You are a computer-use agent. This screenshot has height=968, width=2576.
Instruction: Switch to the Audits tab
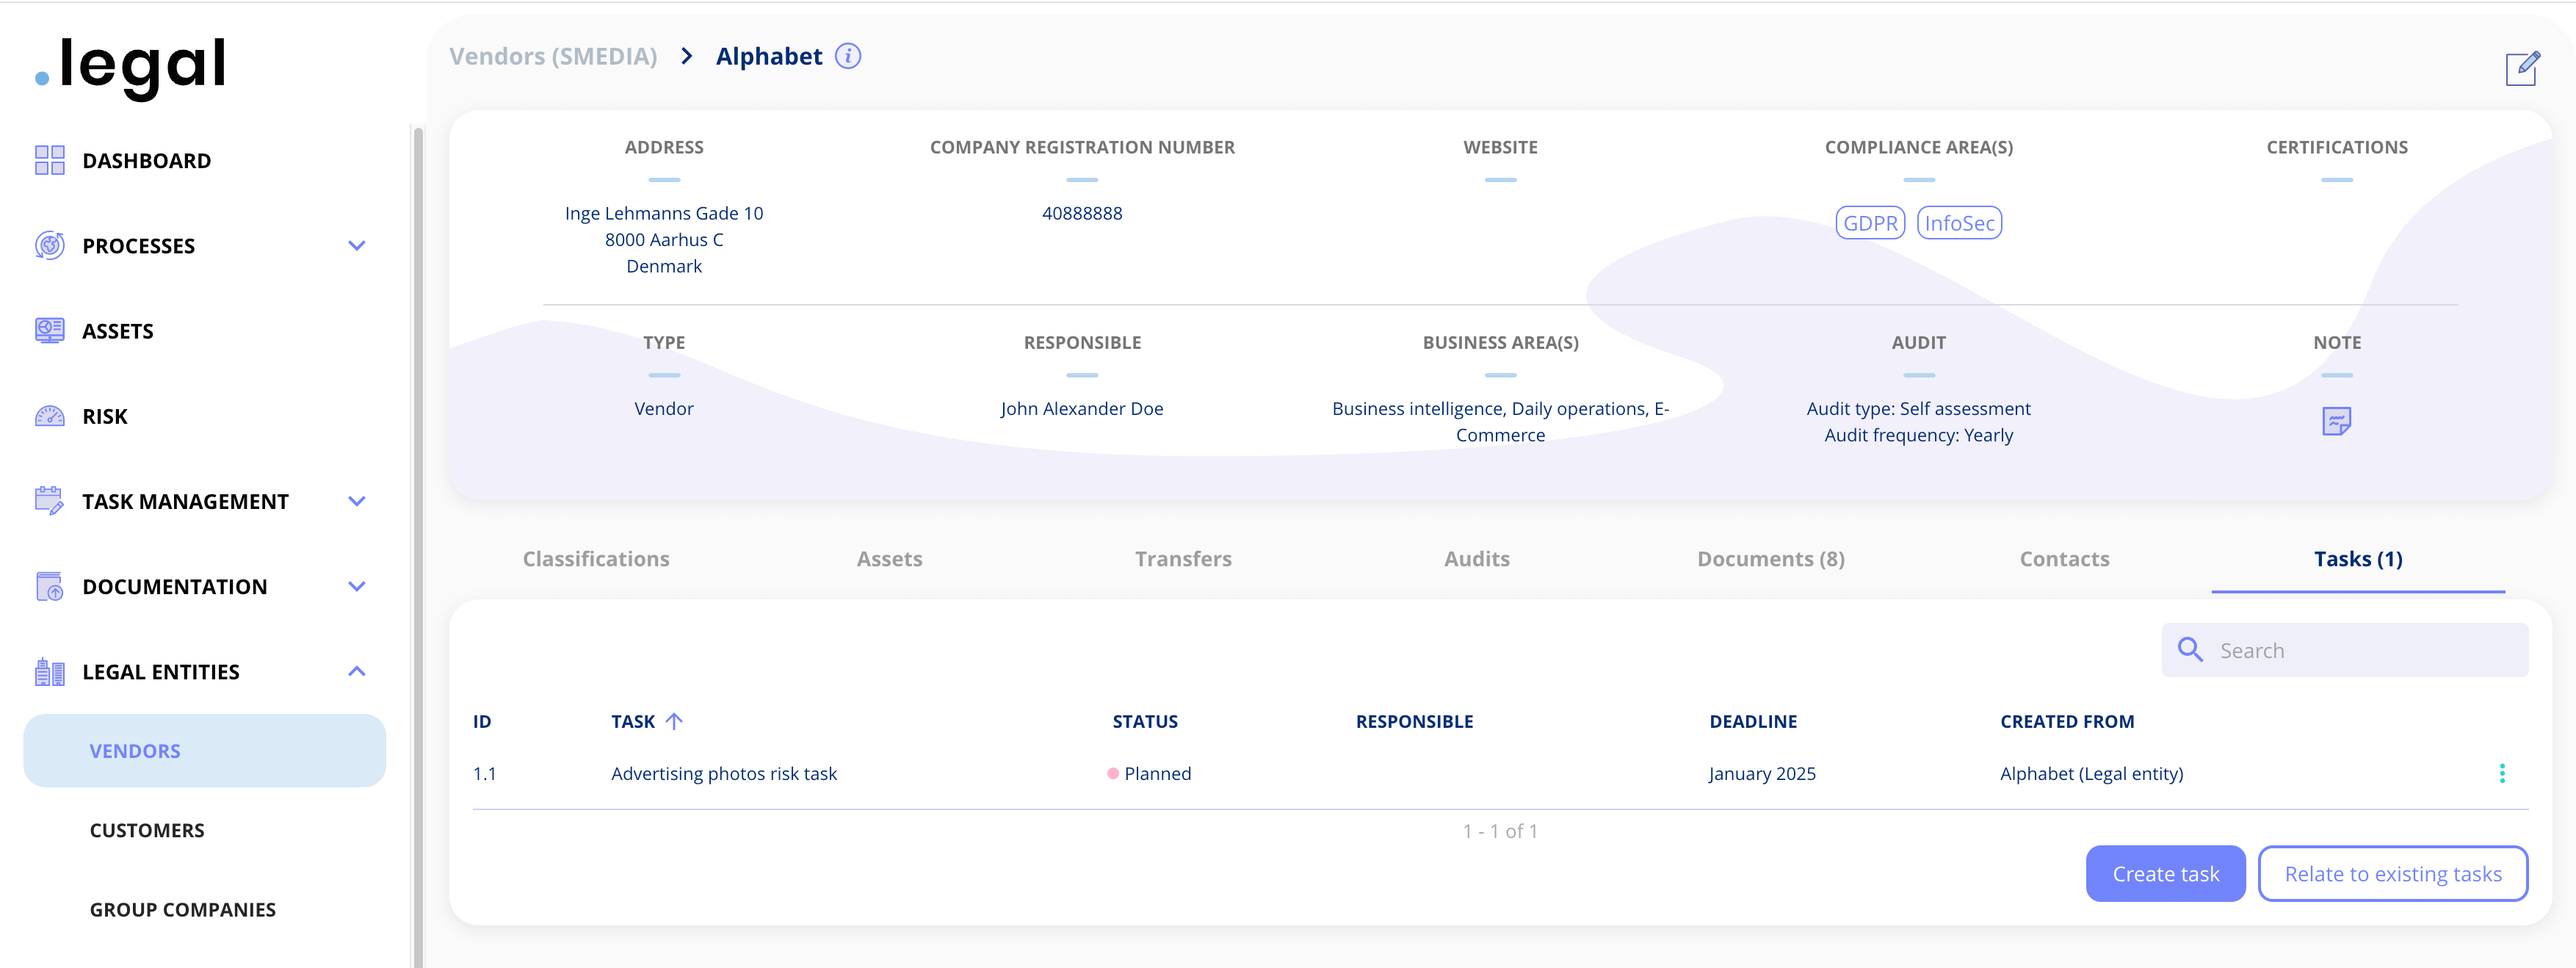(1477, 559)
